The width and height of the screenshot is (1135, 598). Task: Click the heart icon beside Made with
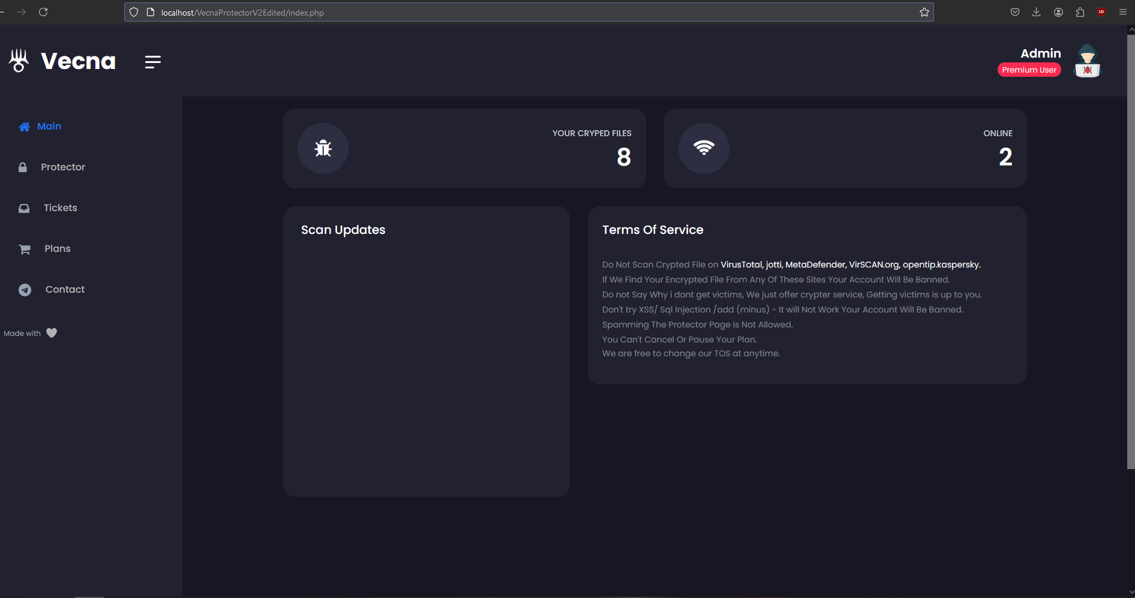click(52, 333)
